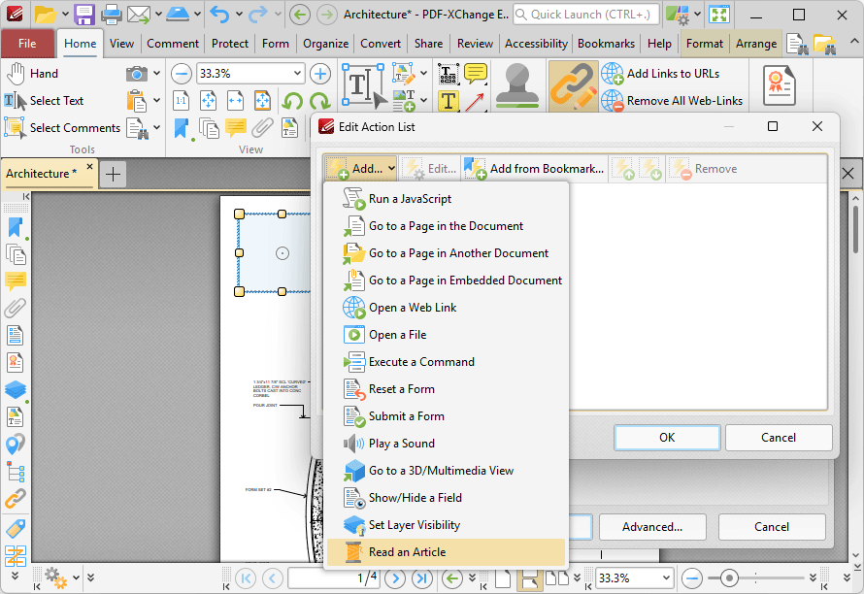
Task: Choose Read an Article menu entry
Action: [x=407, y=552]
